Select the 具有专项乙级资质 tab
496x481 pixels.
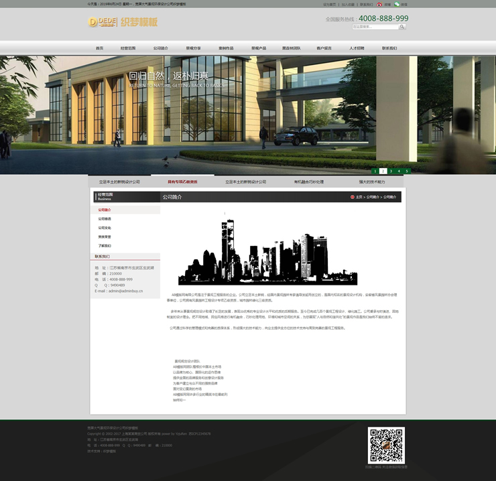182,182
